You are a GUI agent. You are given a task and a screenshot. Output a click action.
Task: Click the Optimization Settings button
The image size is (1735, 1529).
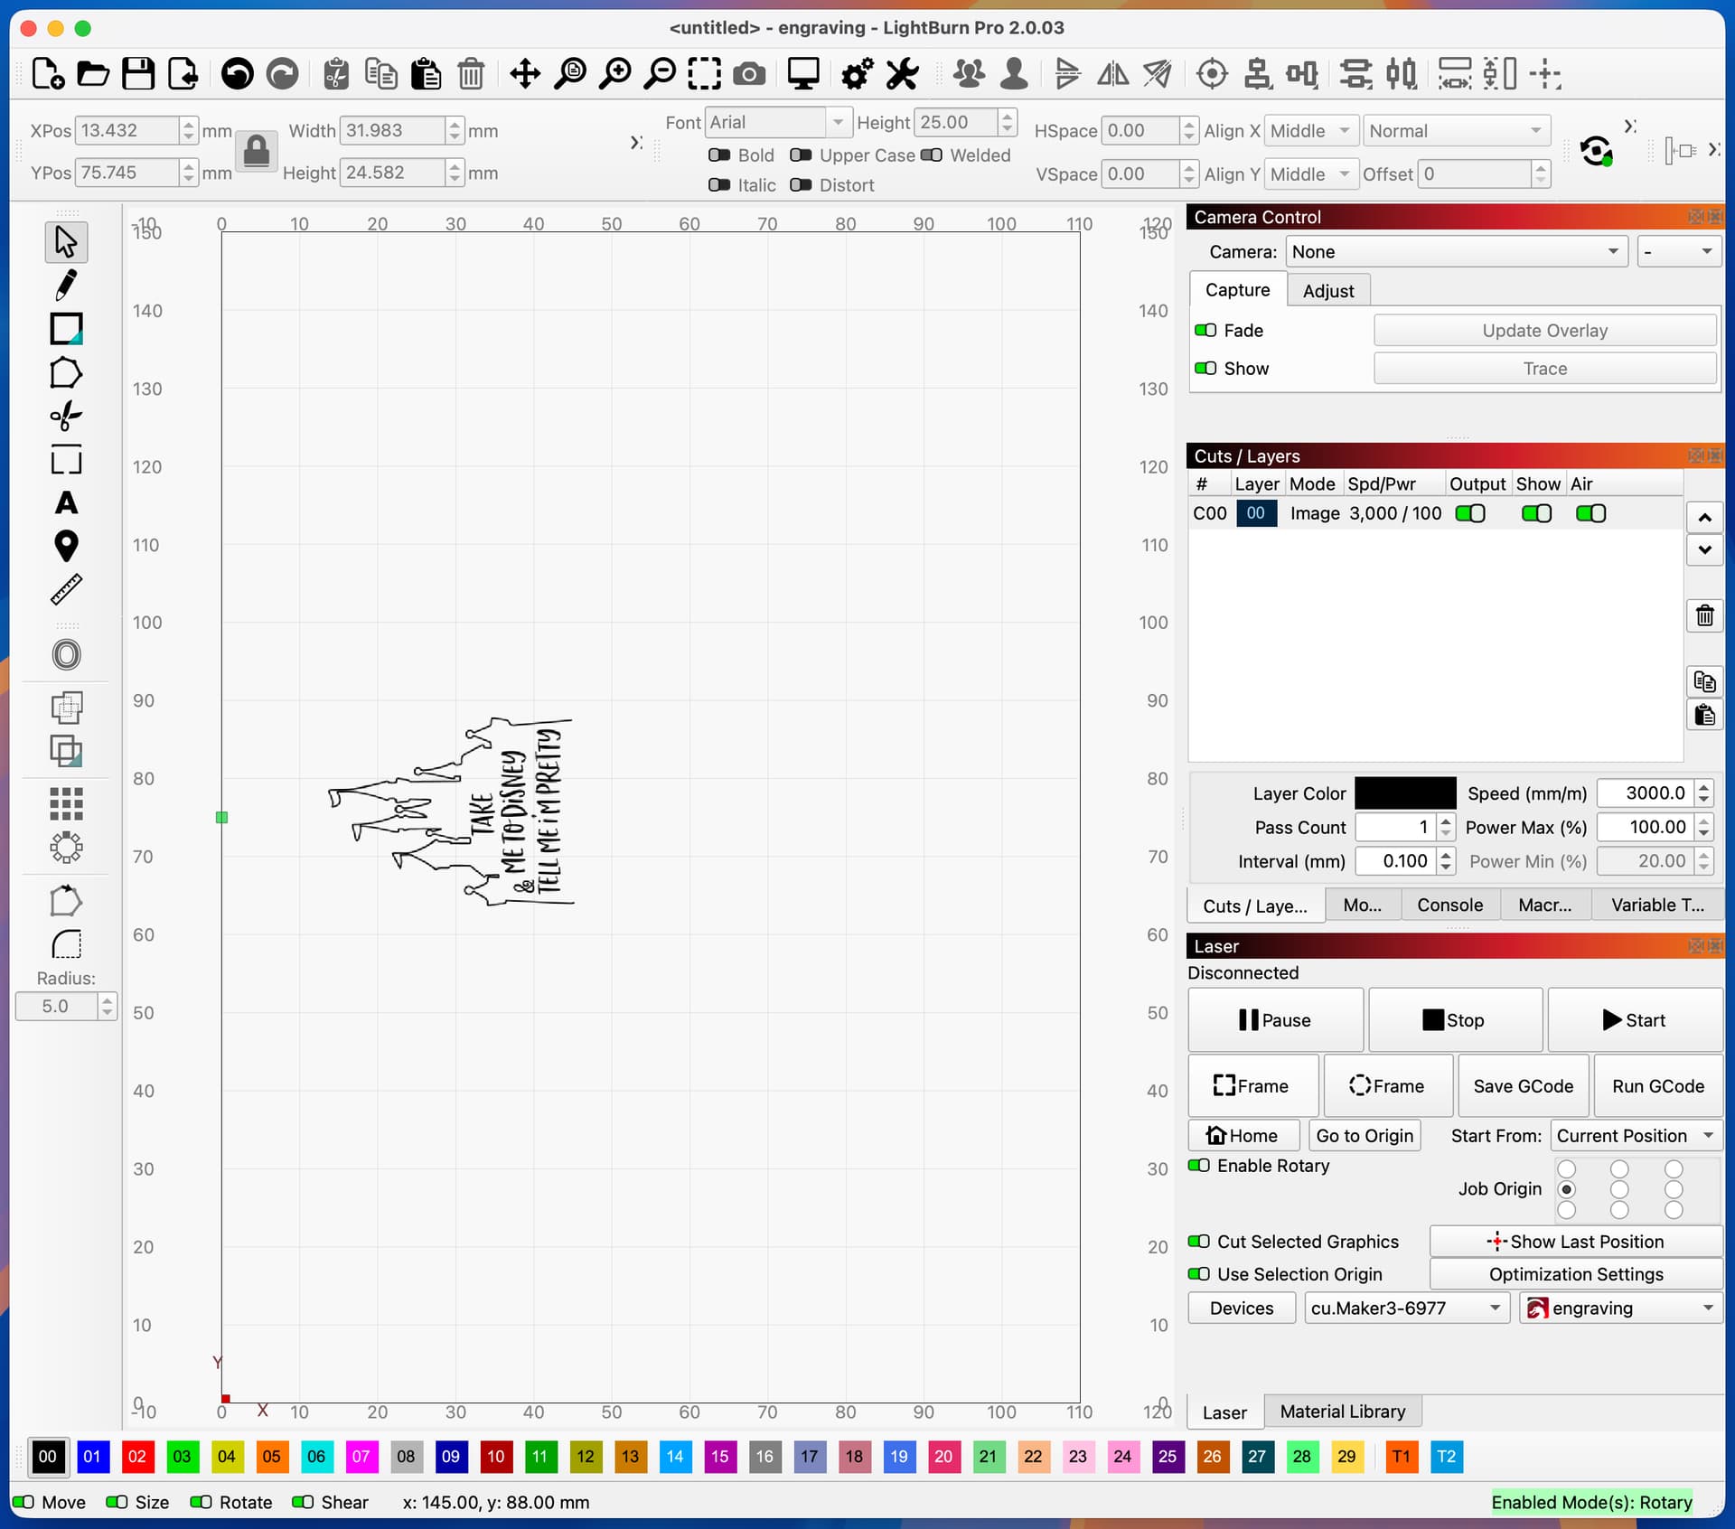pos(1575,1274)
